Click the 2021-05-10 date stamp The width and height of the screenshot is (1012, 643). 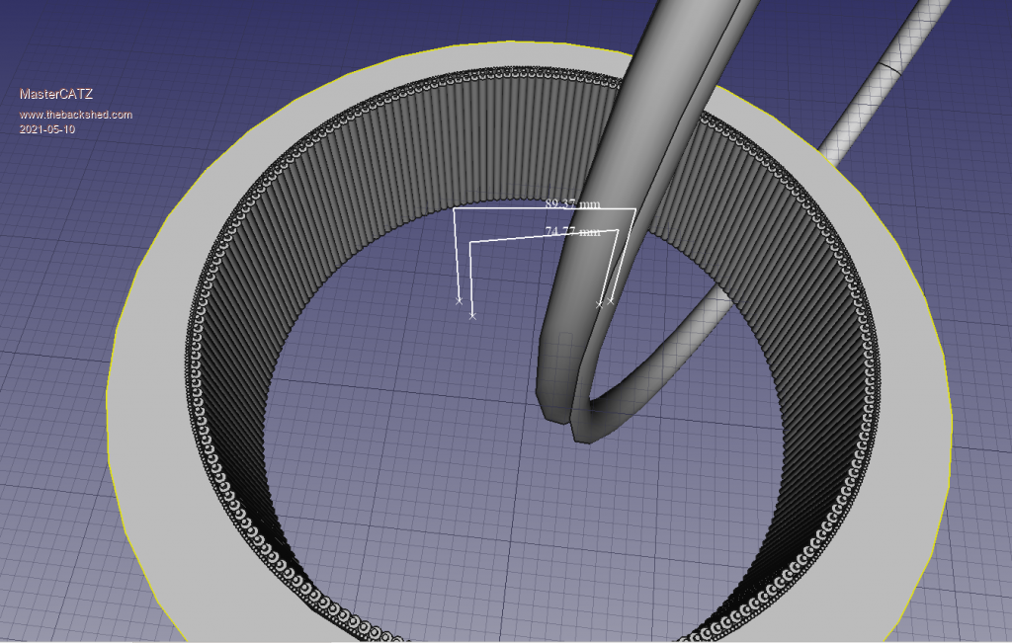tap(47, 129)
